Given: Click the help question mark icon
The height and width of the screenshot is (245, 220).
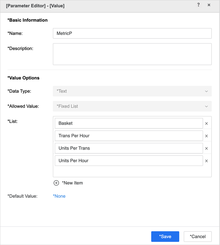Looking at the screenshot, I should pyautogui.click(x=198, y=5).
